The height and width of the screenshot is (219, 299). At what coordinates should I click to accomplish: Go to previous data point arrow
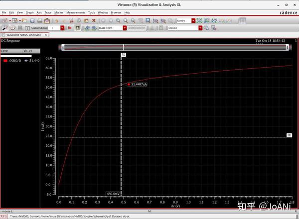coord(87,28)
